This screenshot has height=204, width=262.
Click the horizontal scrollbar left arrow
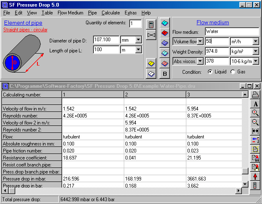(5, 190)
